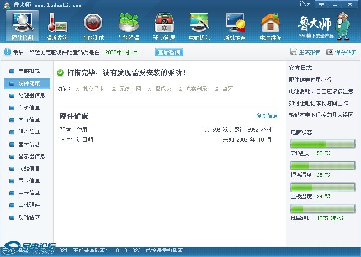Open the 论坛 forum link in title bar
The width and height of the screenshot is (361, 257).
pos(305,4)
